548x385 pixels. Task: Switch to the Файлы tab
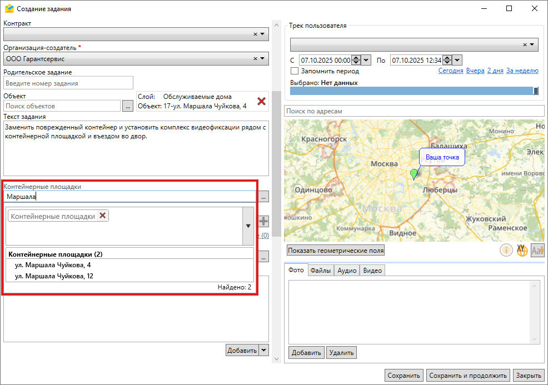[x=321, y=271]
